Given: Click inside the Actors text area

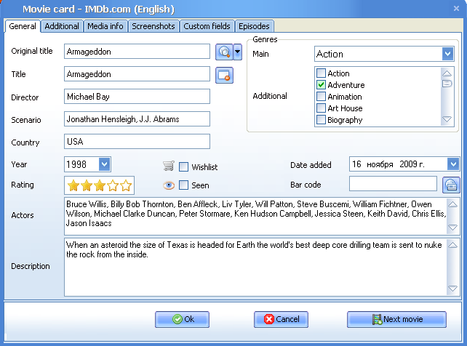Looking at the screenshot, I should coord(255,216).
